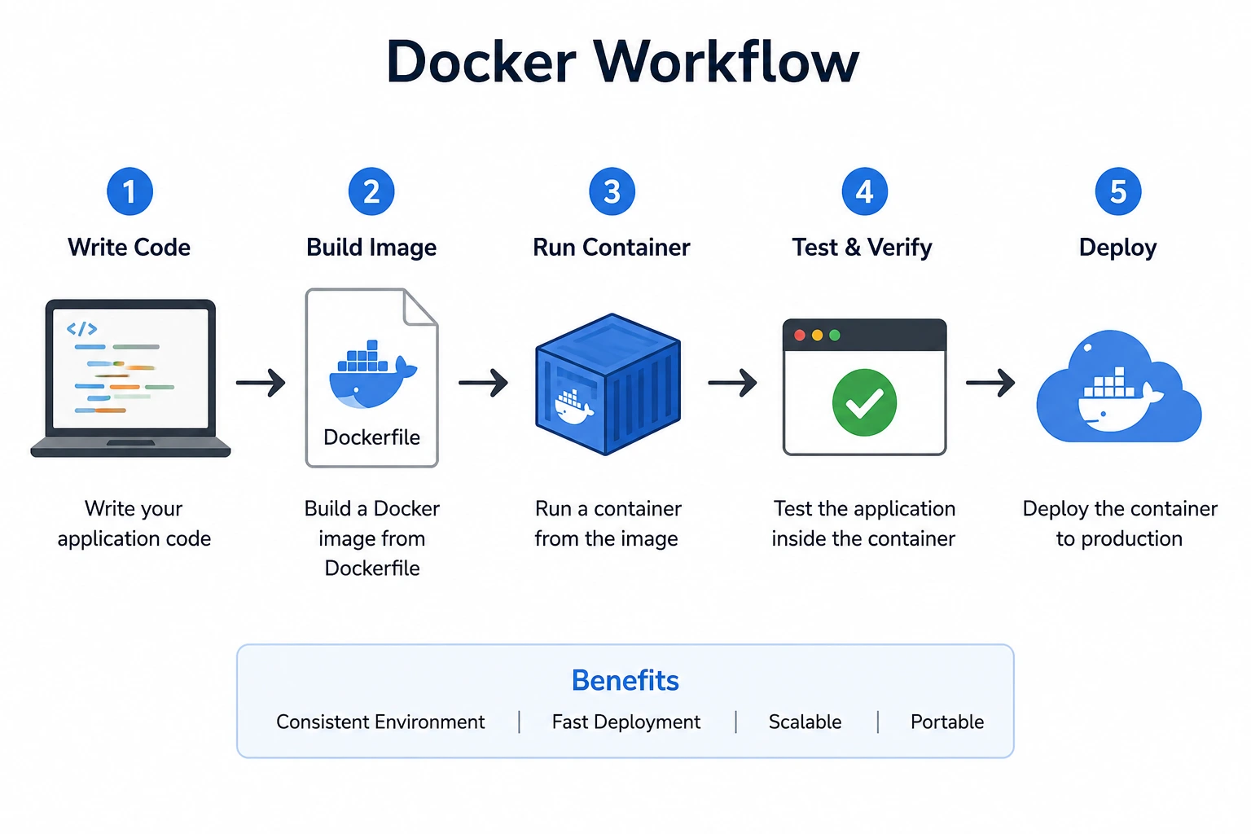Select the "Write Code" step heading
This screenshot has width=1251, height=834.
click(x=129, y=247)
